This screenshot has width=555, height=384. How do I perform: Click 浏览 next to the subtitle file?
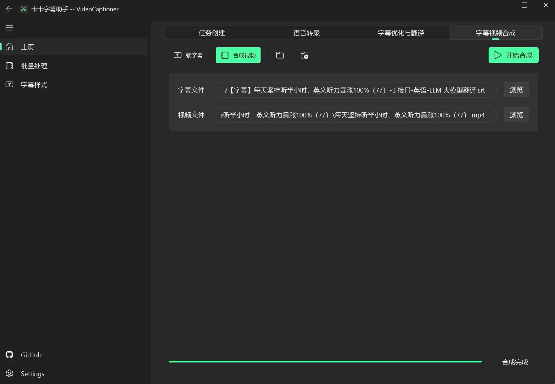pyautogui.click(x=516, y=90)
